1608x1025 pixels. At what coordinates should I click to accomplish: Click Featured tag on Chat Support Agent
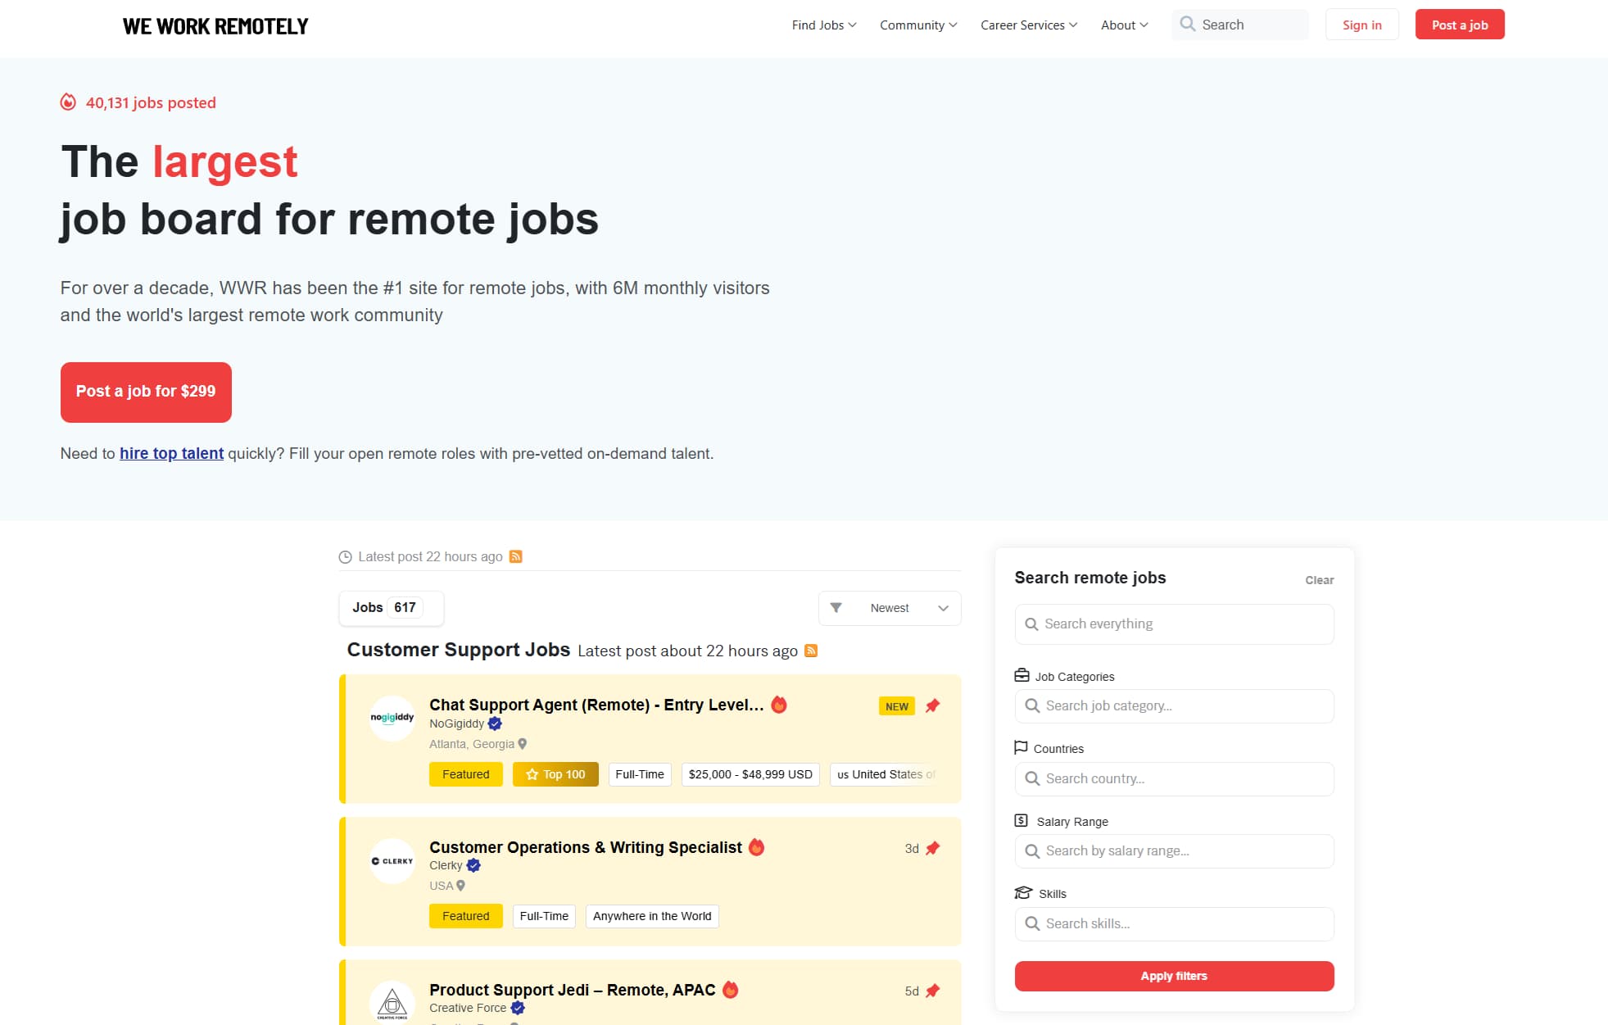click(x=466, y=774)
